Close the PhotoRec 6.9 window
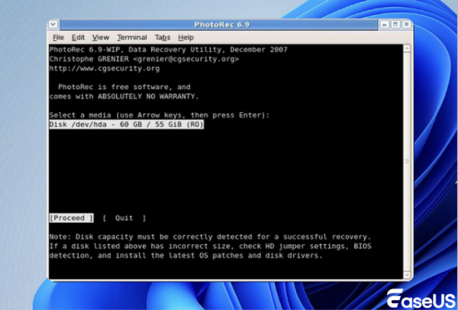458x310 pixels. [406, 25]
